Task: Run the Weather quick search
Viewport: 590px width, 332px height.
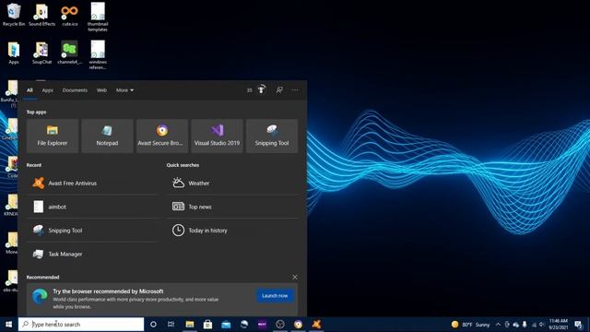Action: [x=232, y=184]
